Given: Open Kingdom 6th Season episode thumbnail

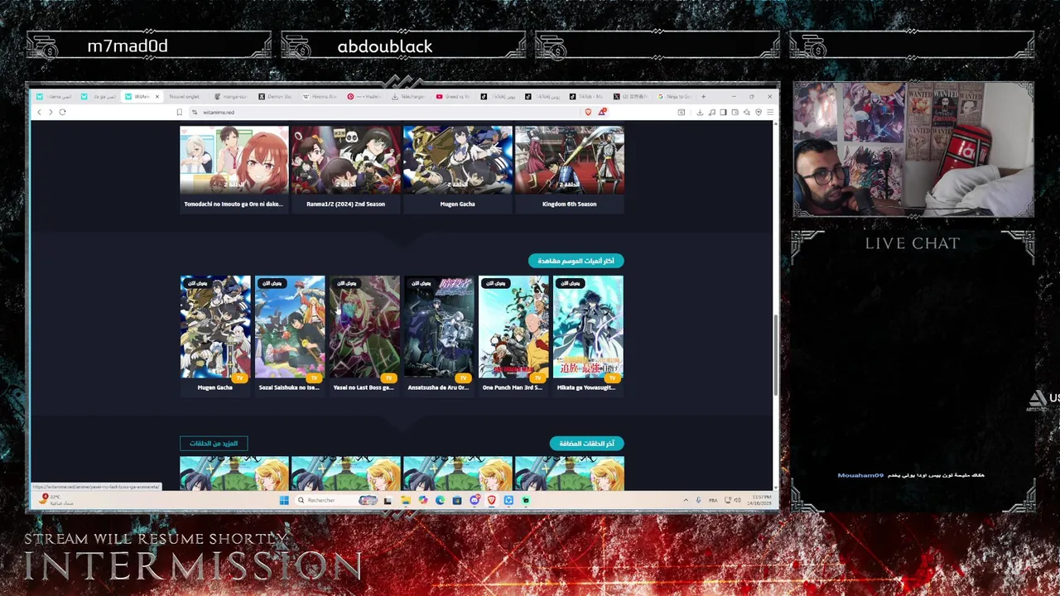Looking at the screenshot, I should pyautogui.click(x=569, y=160).
